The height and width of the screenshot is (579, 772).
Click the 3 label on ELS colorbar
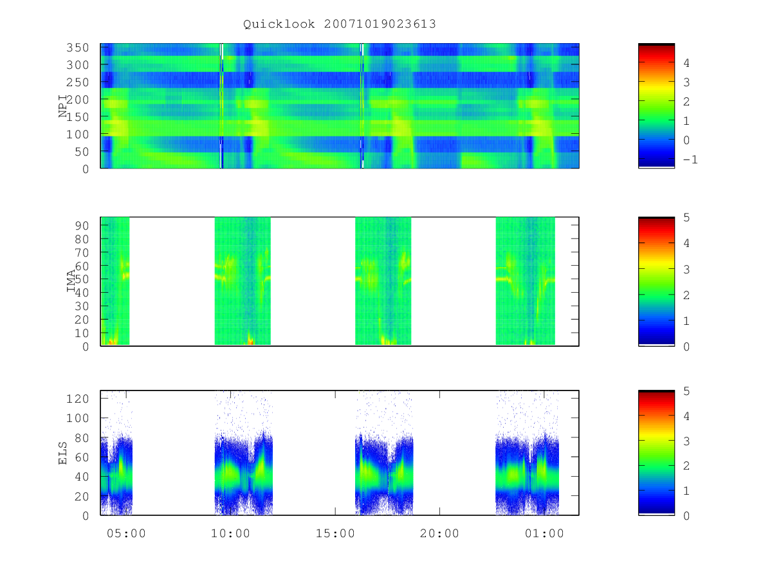[686, 441]
